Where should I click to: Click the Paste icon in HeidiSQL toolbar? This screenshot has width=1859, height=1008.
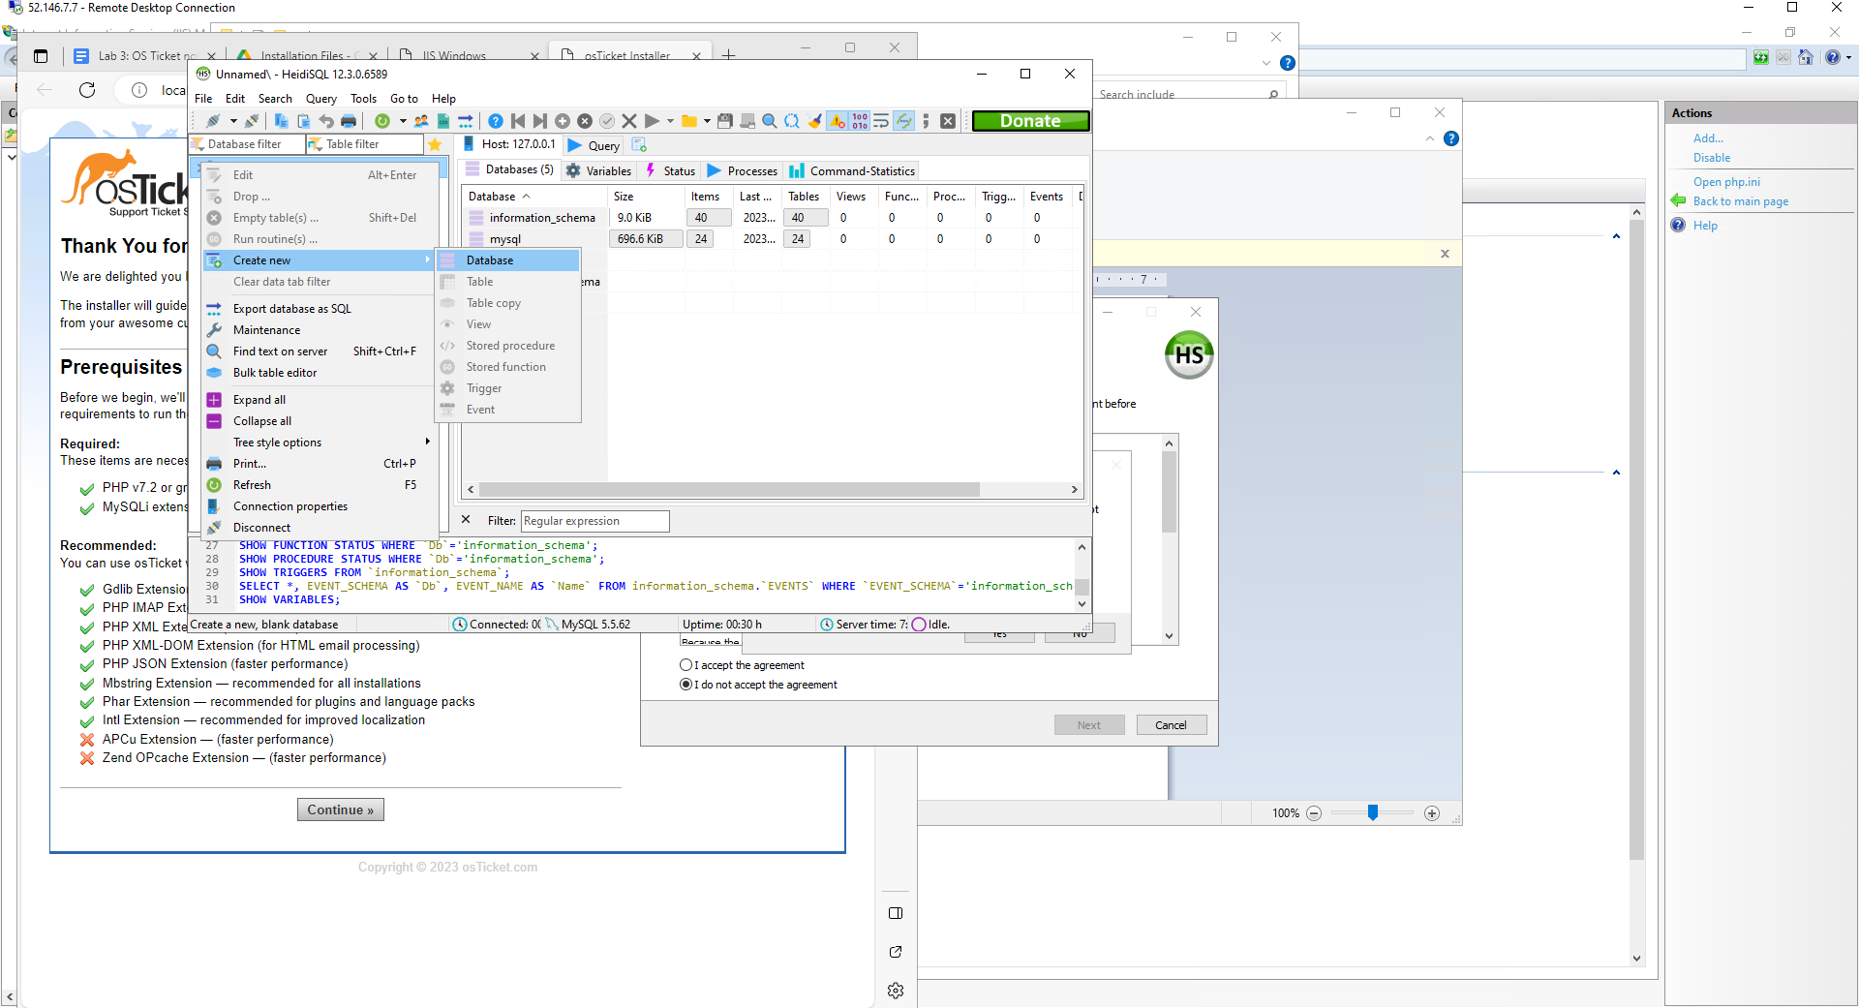(x=303, y=121)
